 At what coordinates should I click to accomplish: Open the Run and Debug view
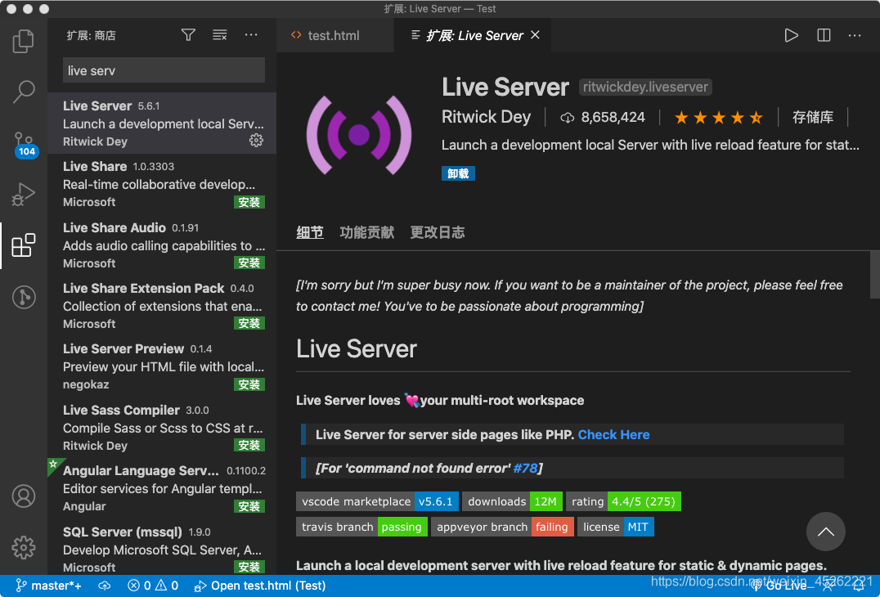[24, 195]
